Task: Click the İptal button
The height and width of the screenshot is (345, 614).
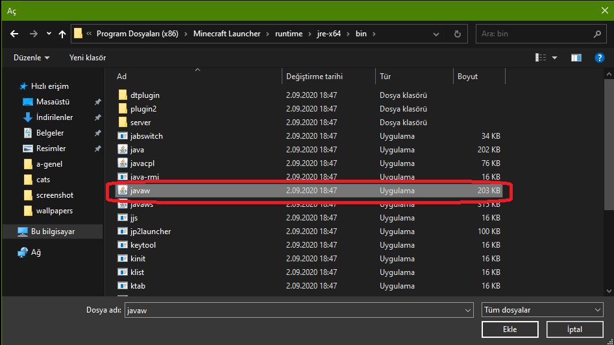Action: coord(575,329)
